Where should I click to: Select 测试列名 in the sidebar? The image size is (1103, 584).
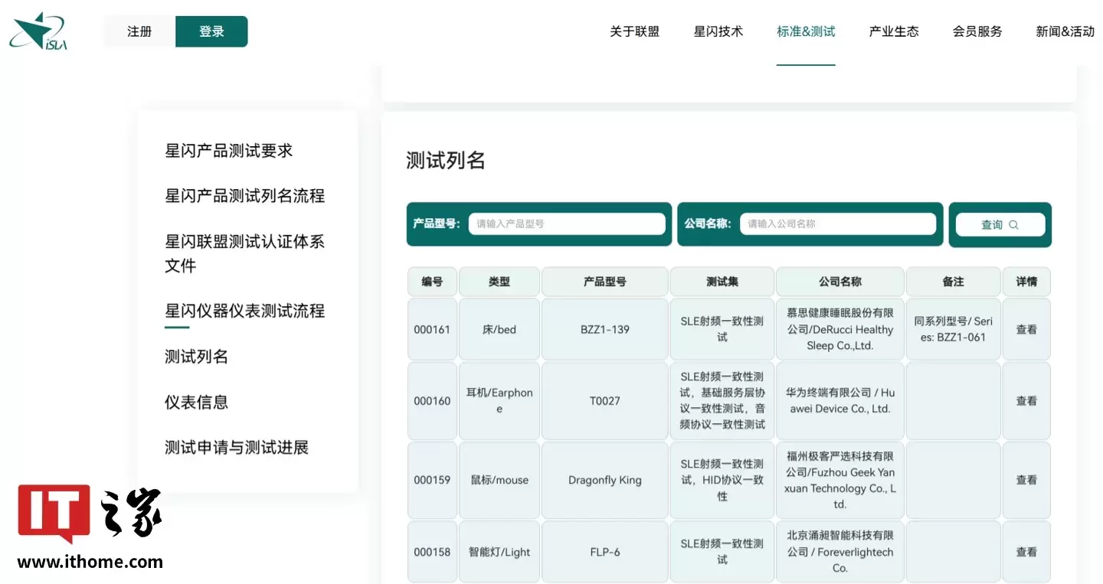[x=196, y=356]
